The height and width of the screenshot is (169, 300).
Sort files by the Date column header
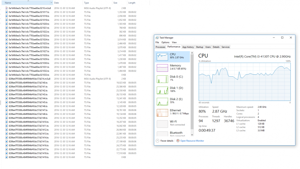(68, 3)
